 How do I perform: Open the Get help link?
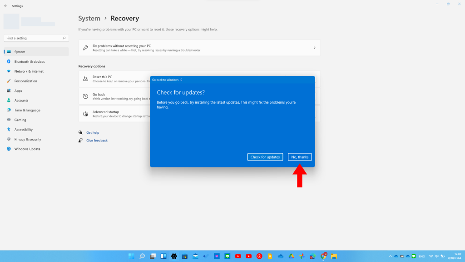(x=93, y=132)
